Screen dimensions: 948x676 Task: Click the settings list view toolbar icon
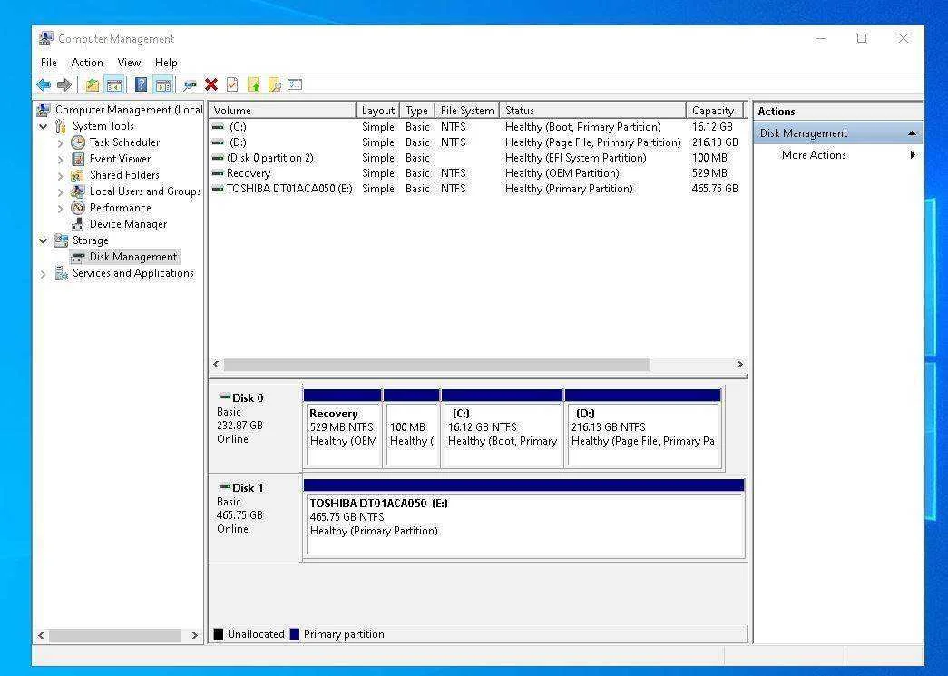coord(295,84)
